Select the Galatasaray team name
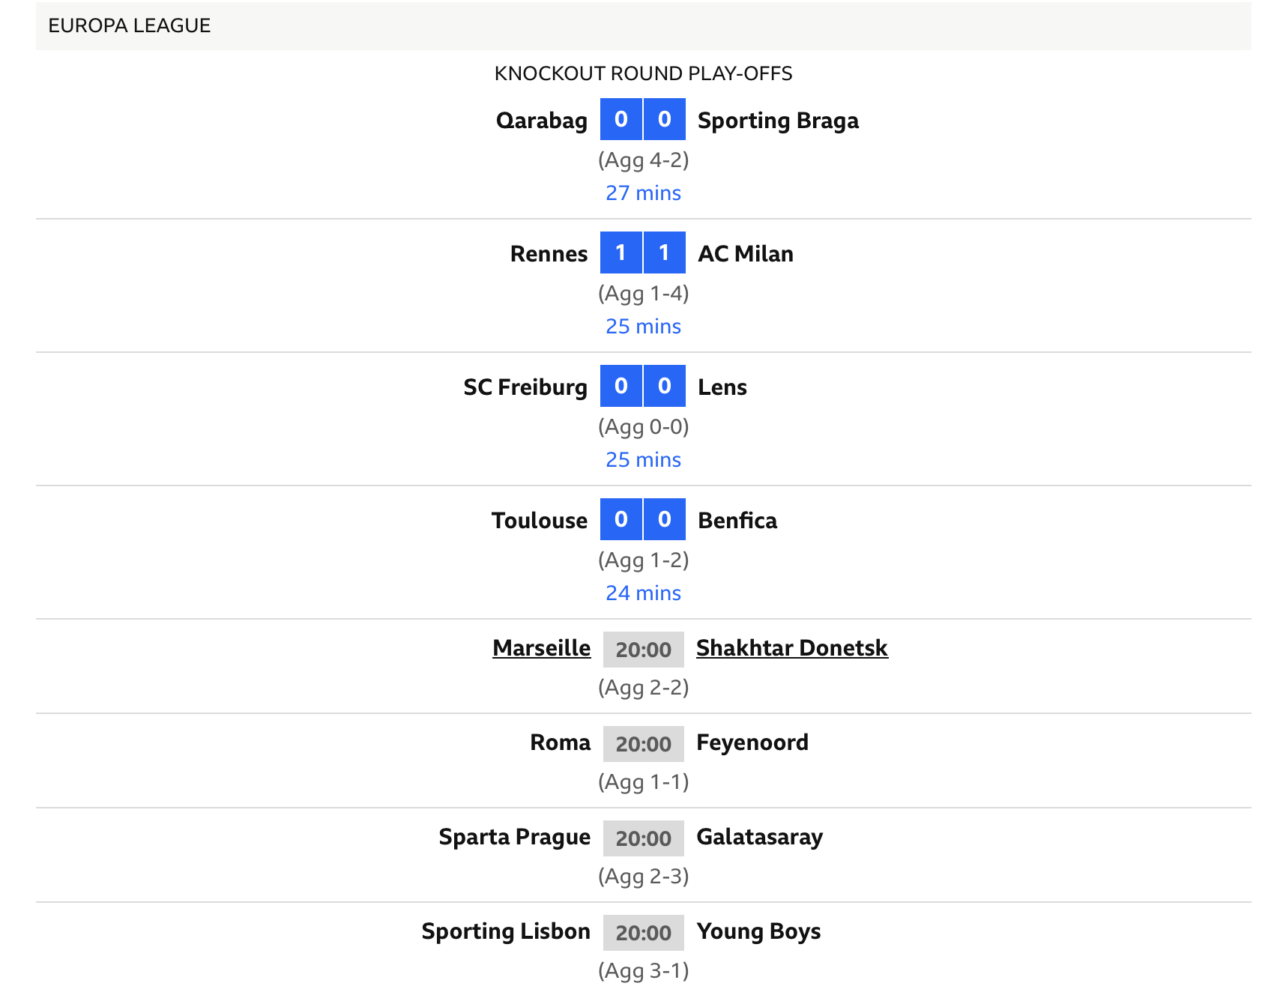This screenshot has height=986, width=1277. tap(759, 837)
